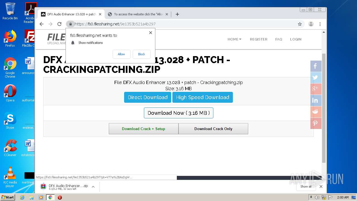Close the 'To access the website' tab
The width and height of the screenshot is (357, 201).
pyautogui.click(x=167, y=14)
